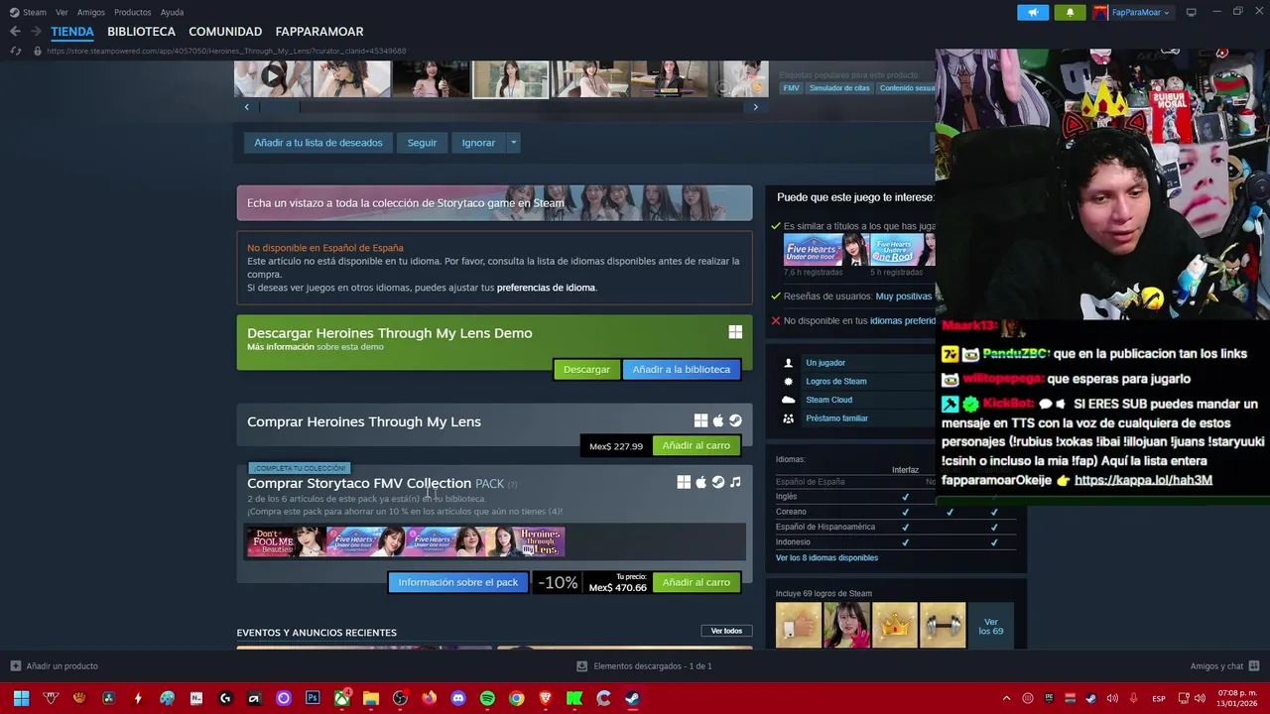Open Discord from the taskbar
The width and height of the screenshot is (1270, 714).
[x=458, y=698]
